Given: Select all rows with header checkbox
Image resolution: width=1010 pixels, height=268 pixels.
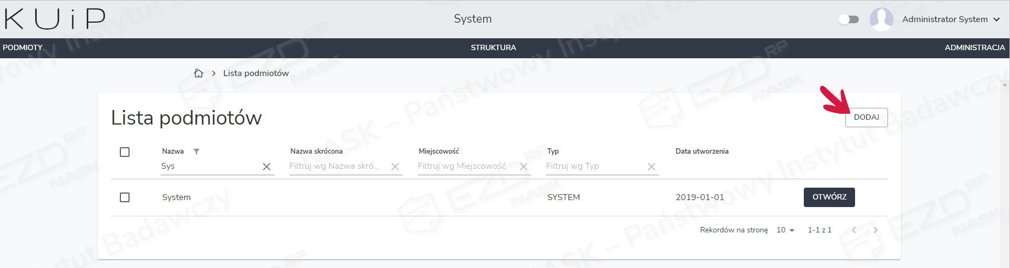Looking at the screenshot, I should pos(125,152).
